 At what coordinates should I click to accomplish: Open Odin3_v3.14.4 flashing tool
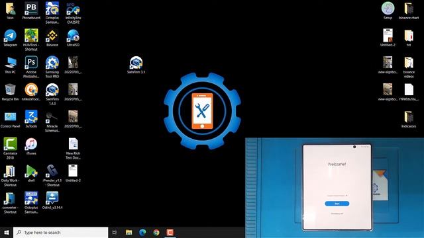coord(52,200)
